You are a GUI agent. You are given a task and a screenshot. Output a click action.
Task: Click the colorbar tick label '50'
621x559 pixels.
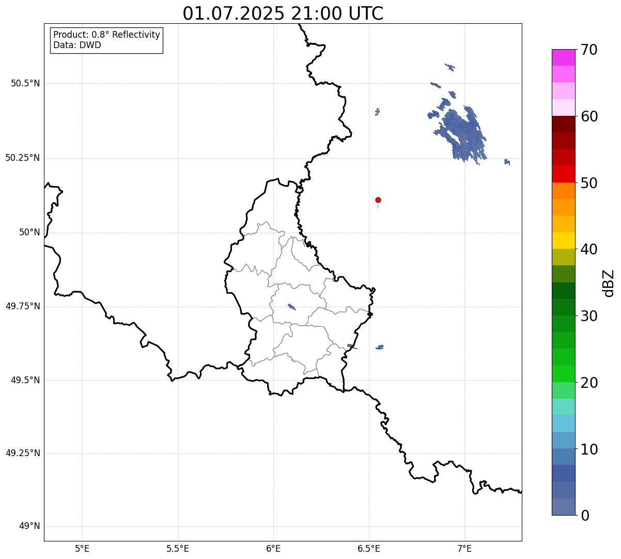[x=589, y=183]
